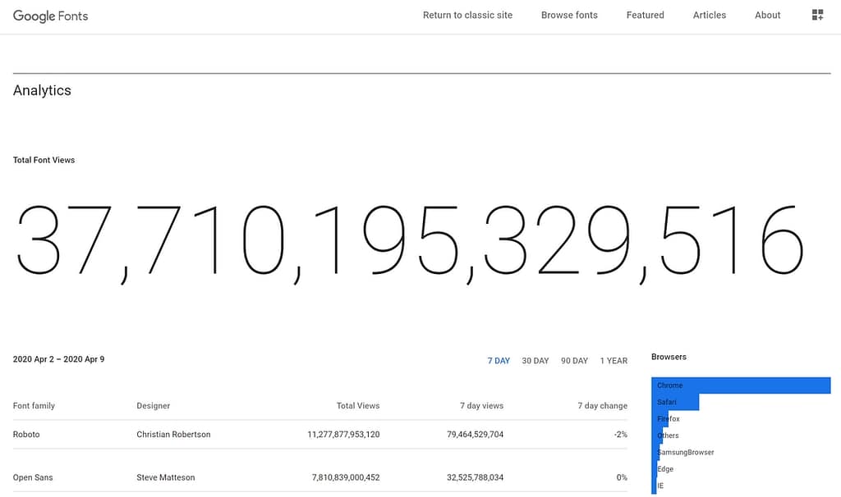Sort by Total Views column header
Screen dimensions: 841x497
pyautogui.click(x=358, y=406)
